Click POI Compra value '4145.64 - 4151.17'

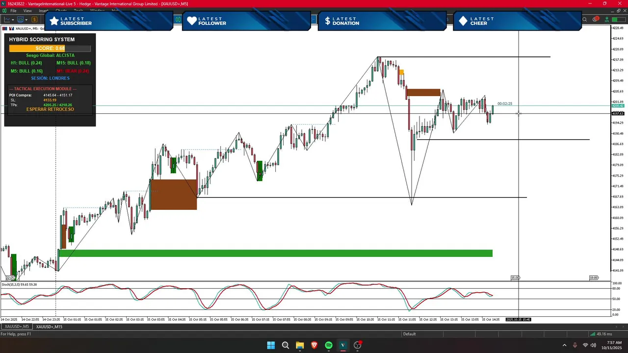[57, 95]
